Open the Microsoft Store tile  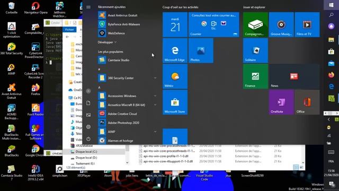(x=175, y=102)
